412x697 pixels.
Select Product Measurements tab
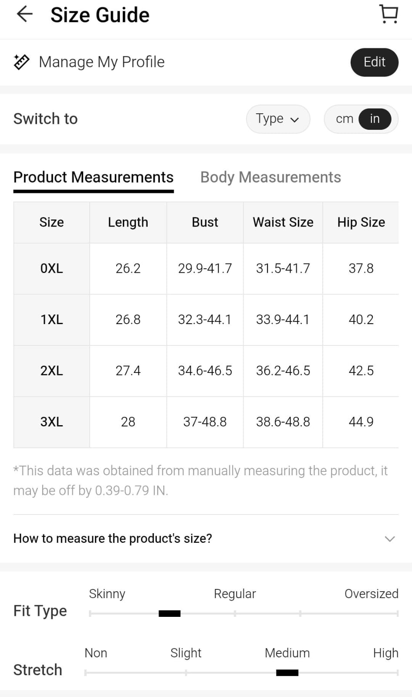(94, 177)
